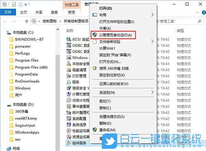Open the 网络 node in navigation pane
The image size is (206, 151).
(x=13, y=149)
